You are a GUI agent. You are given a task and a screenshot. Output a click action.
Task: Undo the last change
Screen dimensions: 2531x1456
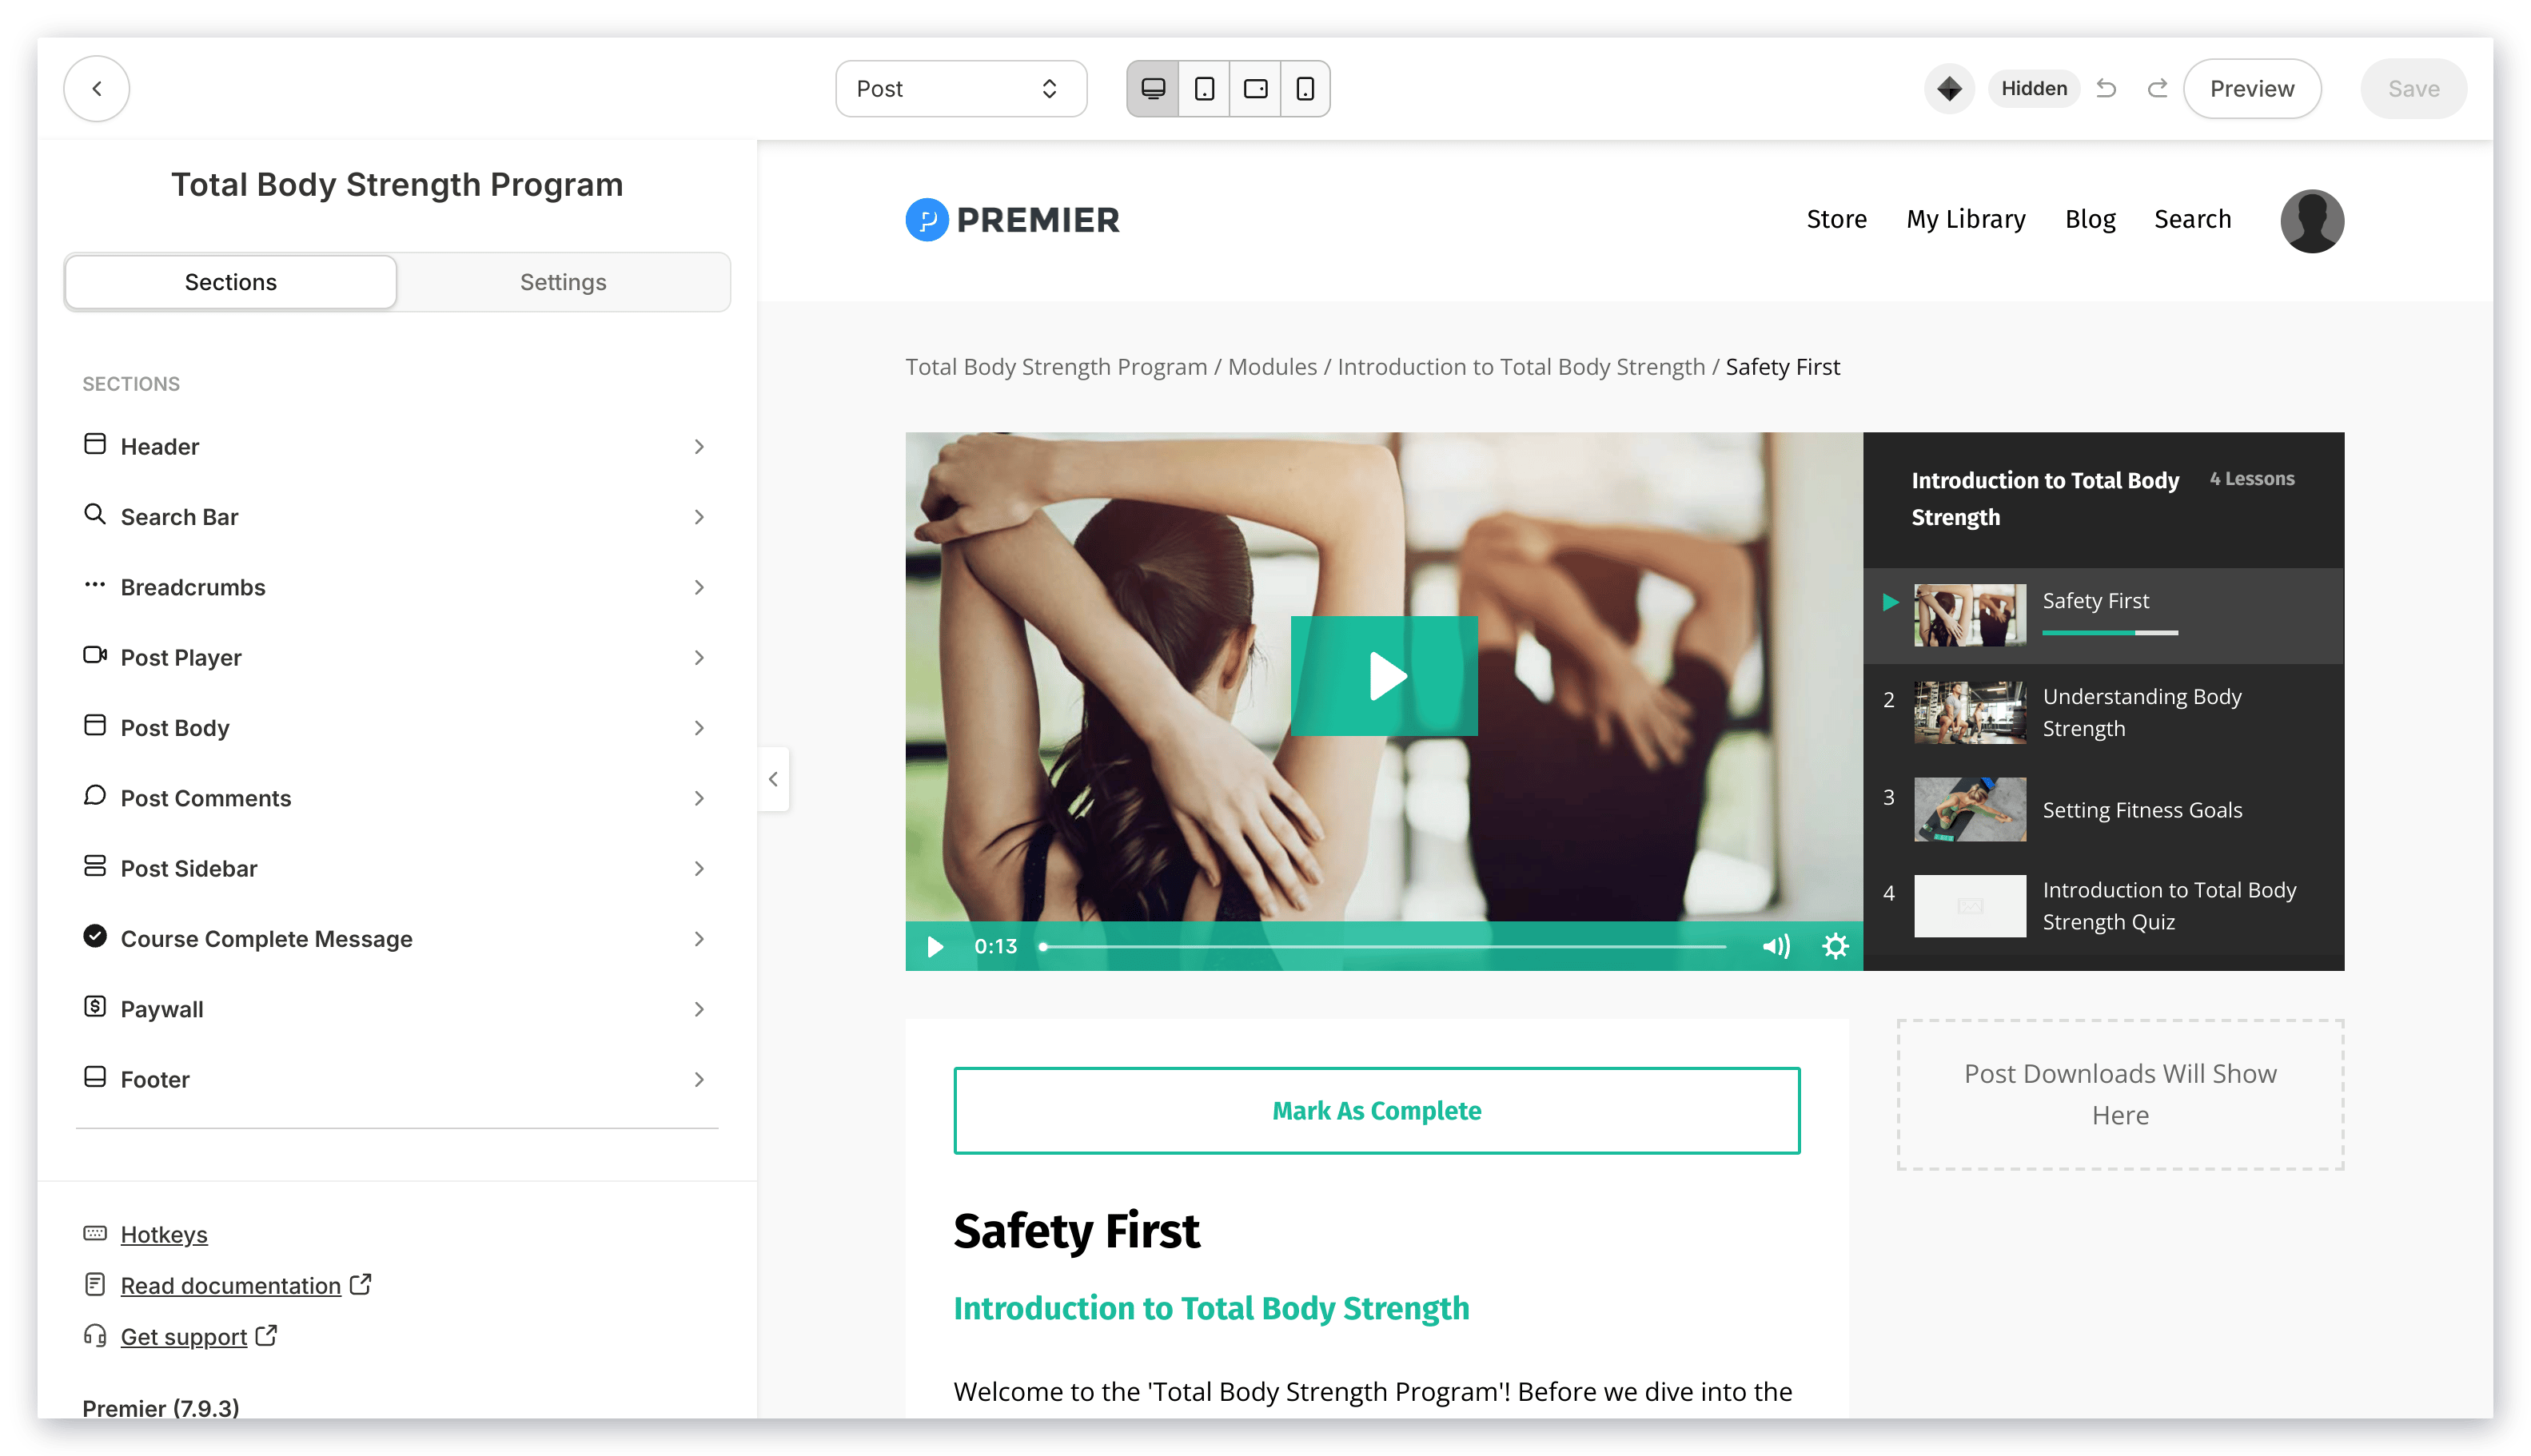point(2106,88)
